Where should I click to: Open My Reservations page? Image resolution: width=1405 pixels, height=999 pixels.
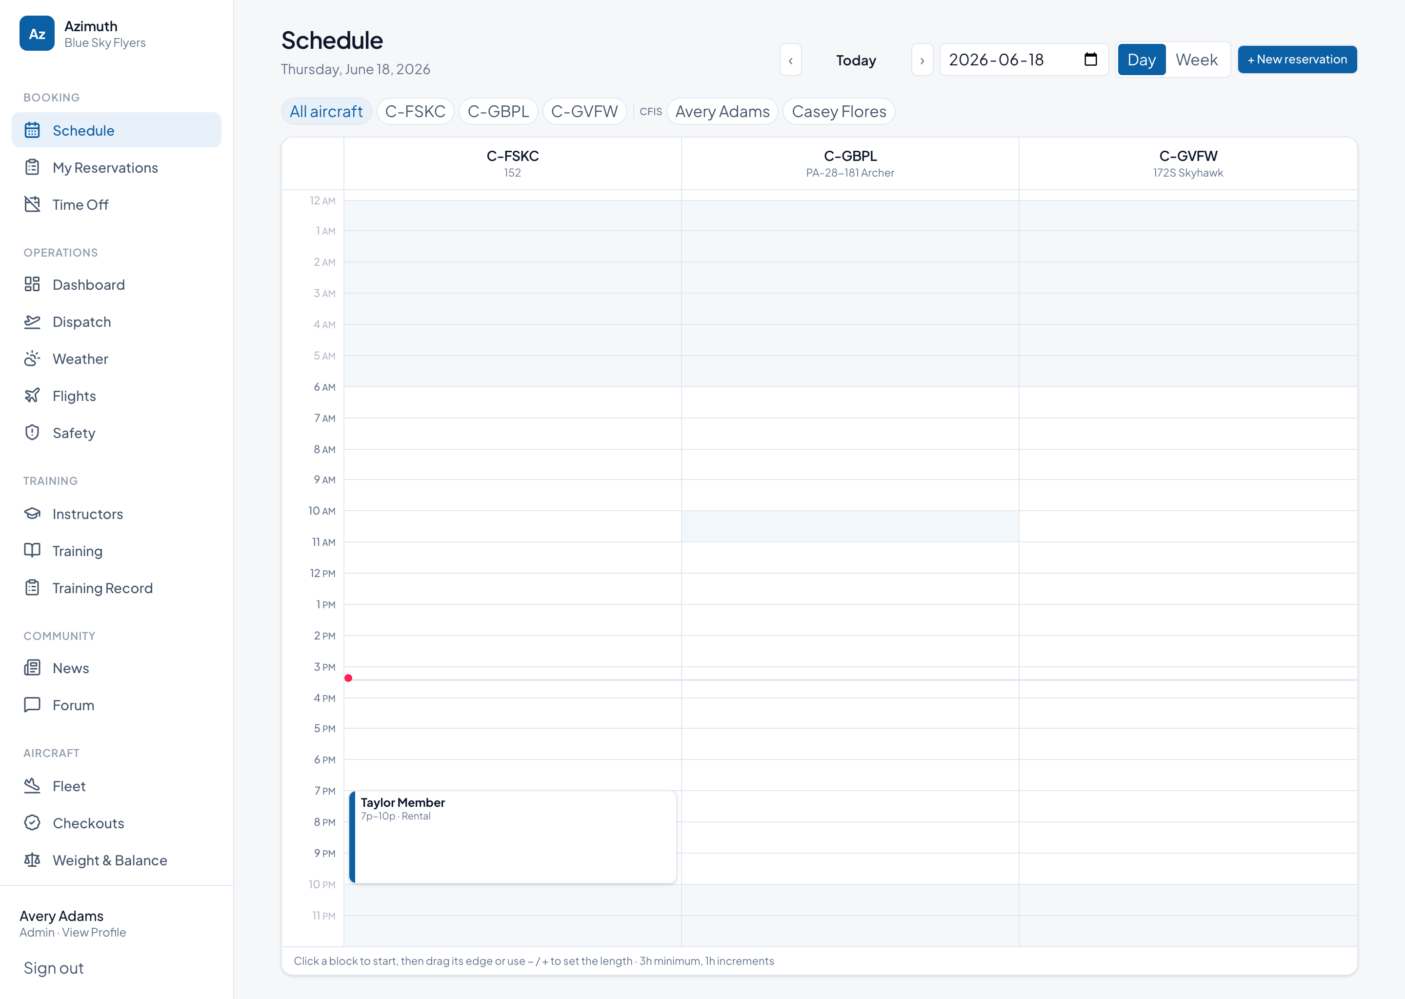point(116,167)
